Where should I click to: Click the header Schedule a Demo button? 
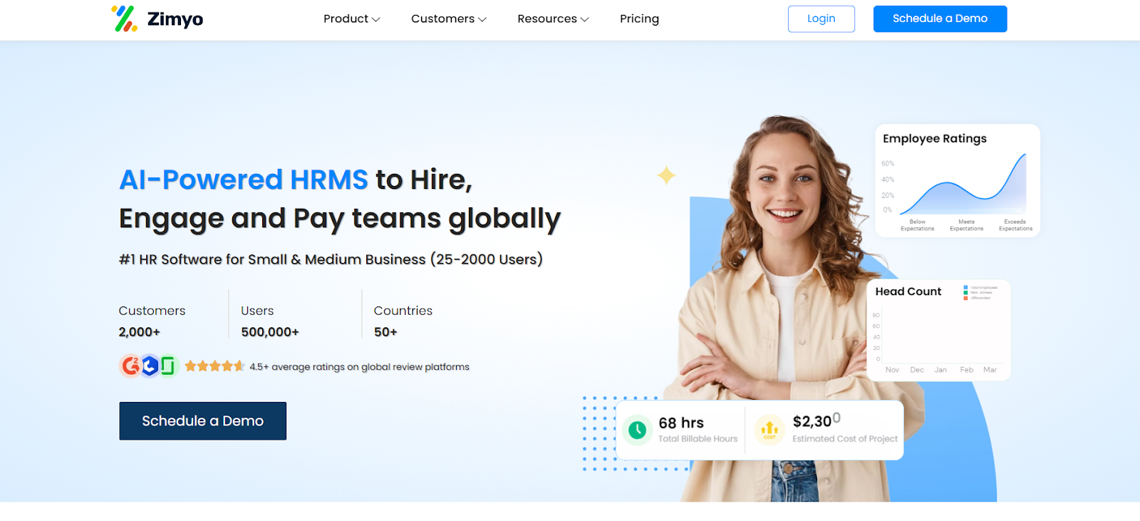pyautogui.click(x=940, y=19)
